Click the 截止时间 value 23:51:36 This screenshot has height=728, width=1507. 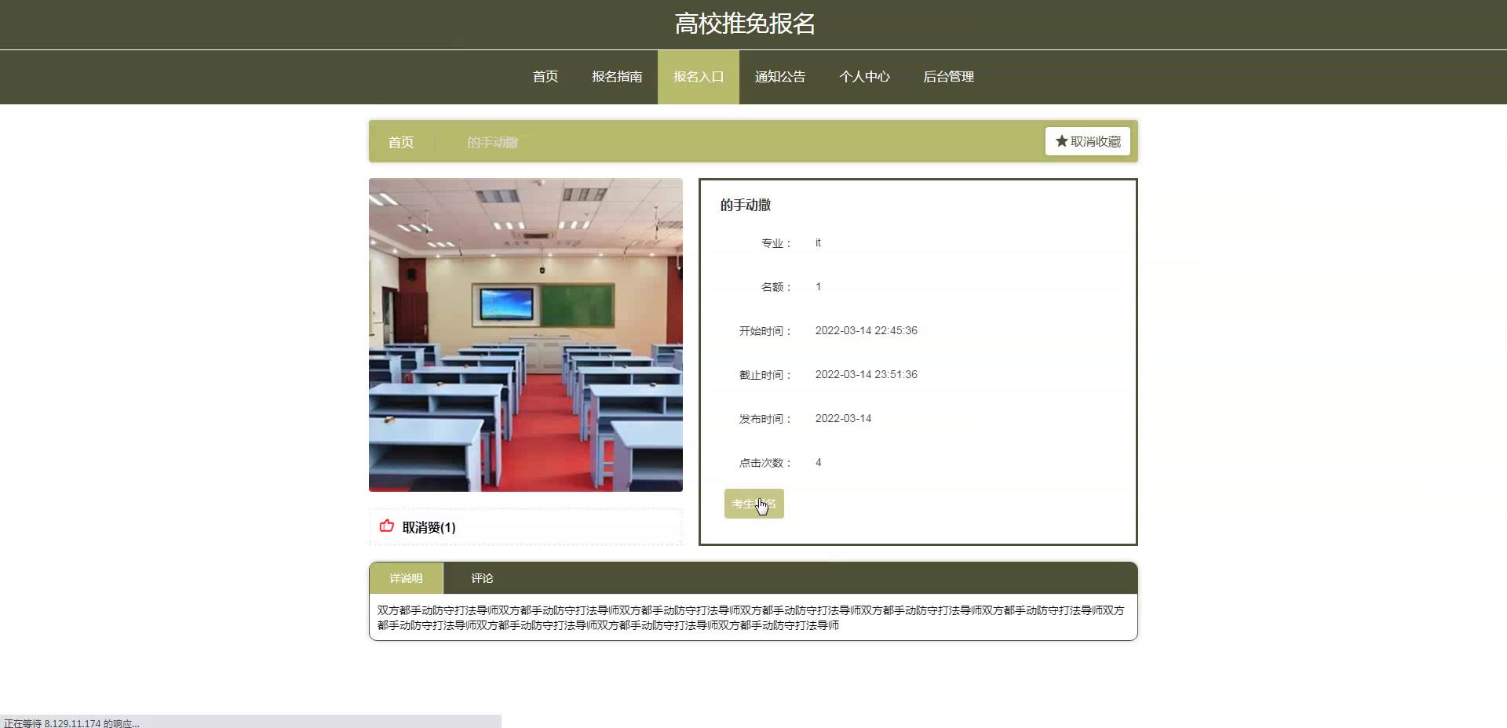tap(866, 374)
